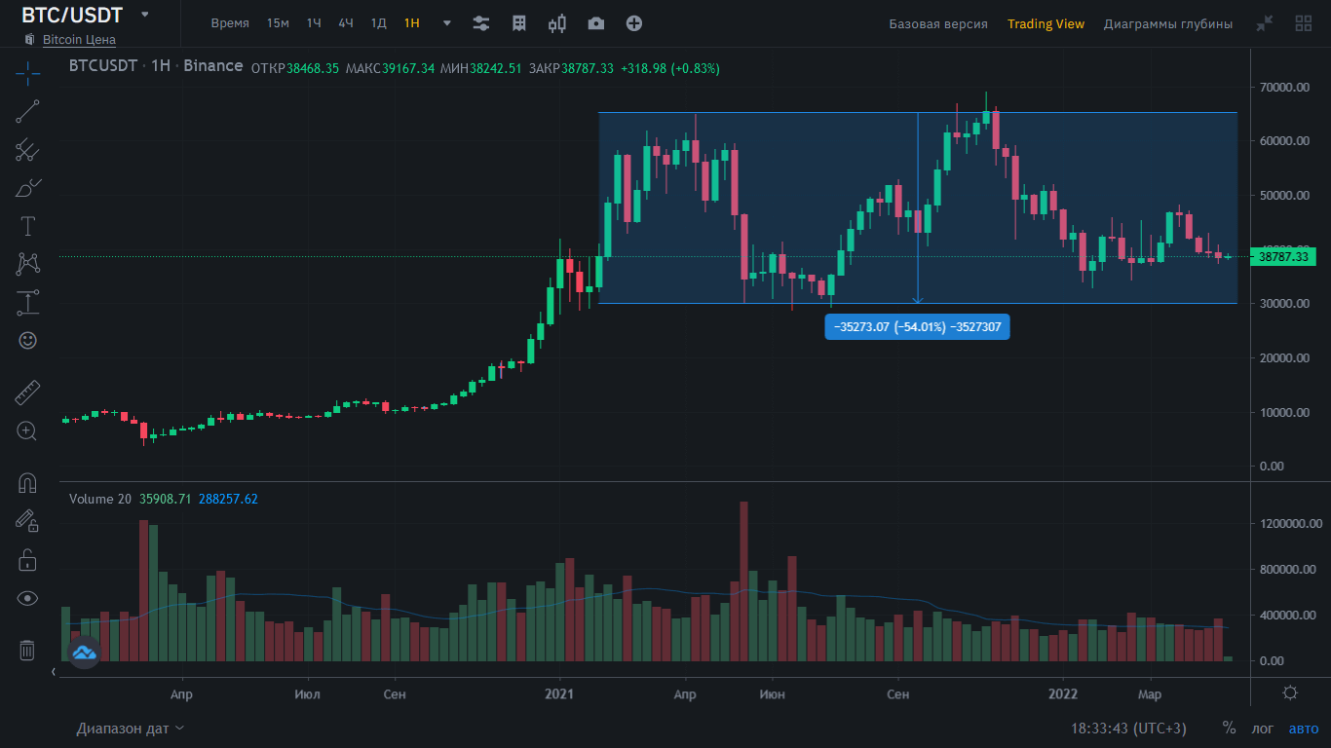Open the Bitcoin Цена link
1331x748 pixels.
(79, 40)
